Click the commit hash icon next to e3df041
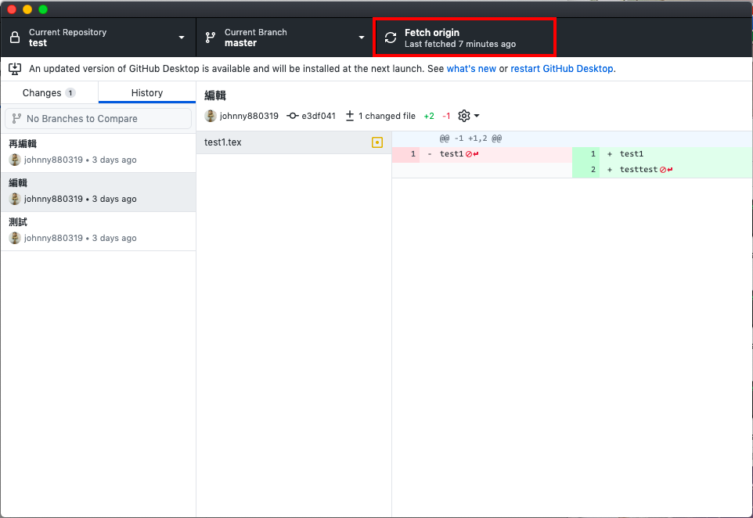 point(293,116)
